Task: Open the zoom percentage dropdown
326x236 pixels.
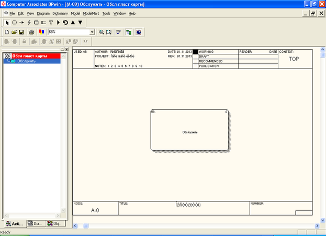Action: (x=92, y=32)
